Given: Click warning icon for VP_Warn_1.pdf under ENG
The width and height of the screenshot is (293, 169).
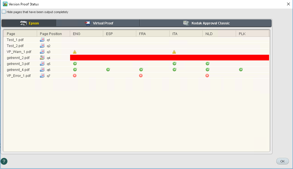Looking at the screenshot, I should pos(75,52).
